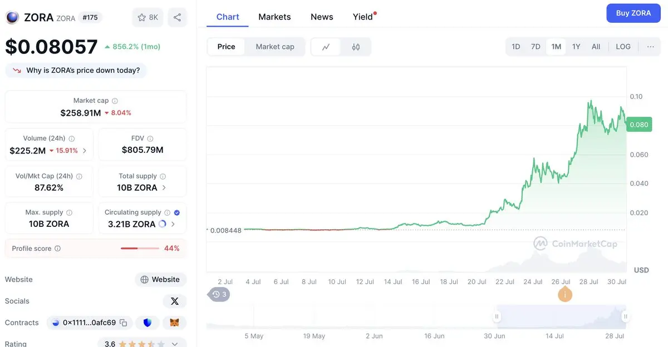Viewport: 668px width, 347px height.
Task: Click the $258.91M market cap value
Action: (81, 113)
